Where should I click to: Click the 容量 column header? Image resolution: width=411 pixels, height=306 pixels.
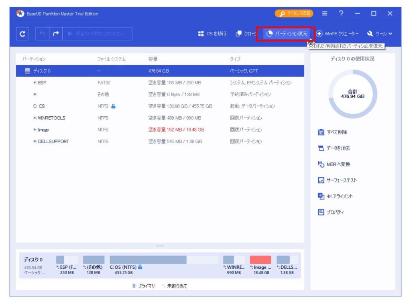pos(153,59)
